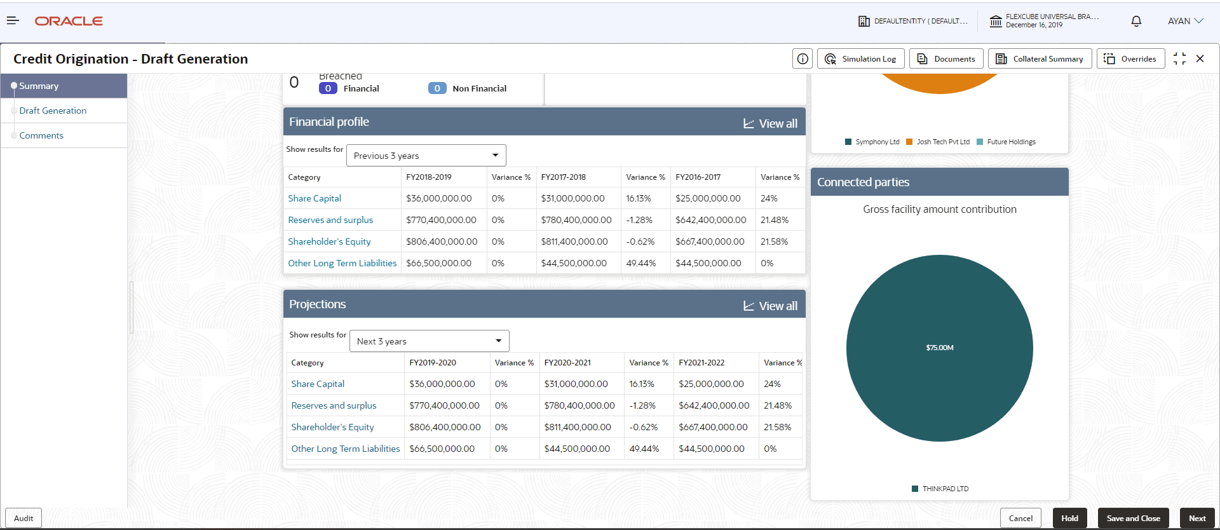
Task: Toggle Future Holdings legend swatch
Action: pos(980,142)
